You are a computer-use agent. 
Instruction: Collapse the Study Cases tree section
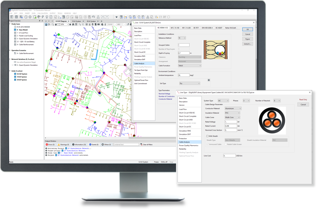pos(10,24)
